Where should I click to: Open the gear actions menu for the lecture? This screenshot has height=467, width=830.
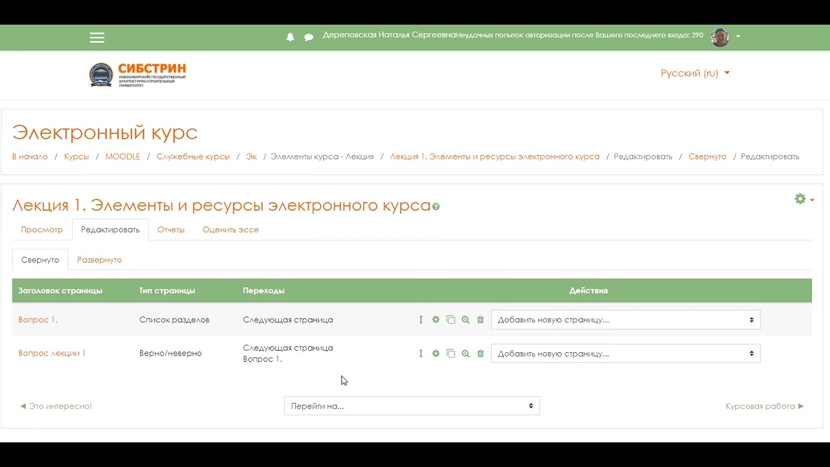[x=804, y=199]
